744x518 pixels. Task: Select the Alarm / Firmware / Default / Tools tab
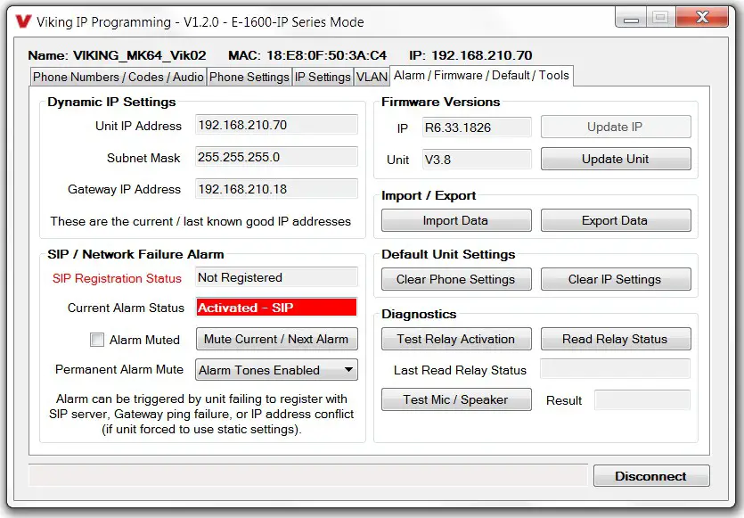coord(481,76)
